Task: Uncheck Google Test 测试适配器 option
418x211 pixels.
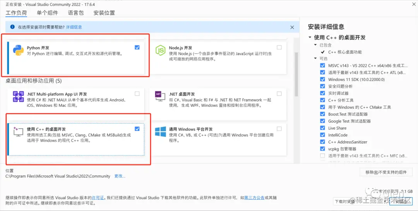Action: (322, 121)
